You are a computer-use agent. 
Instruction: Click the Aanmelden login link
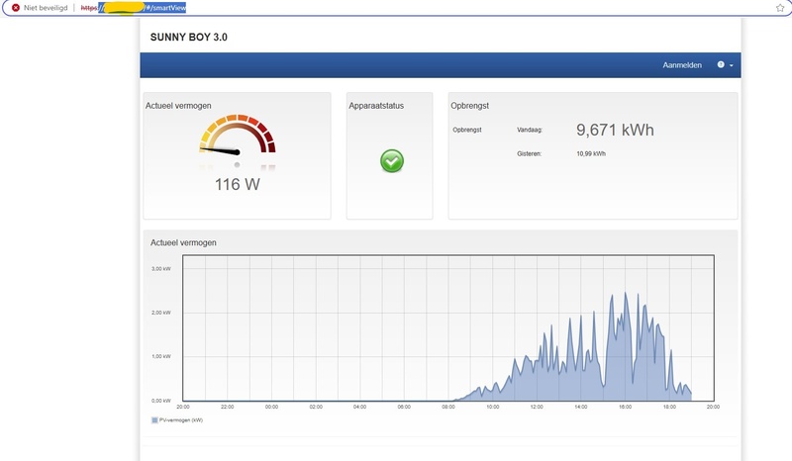pos(682,65)
